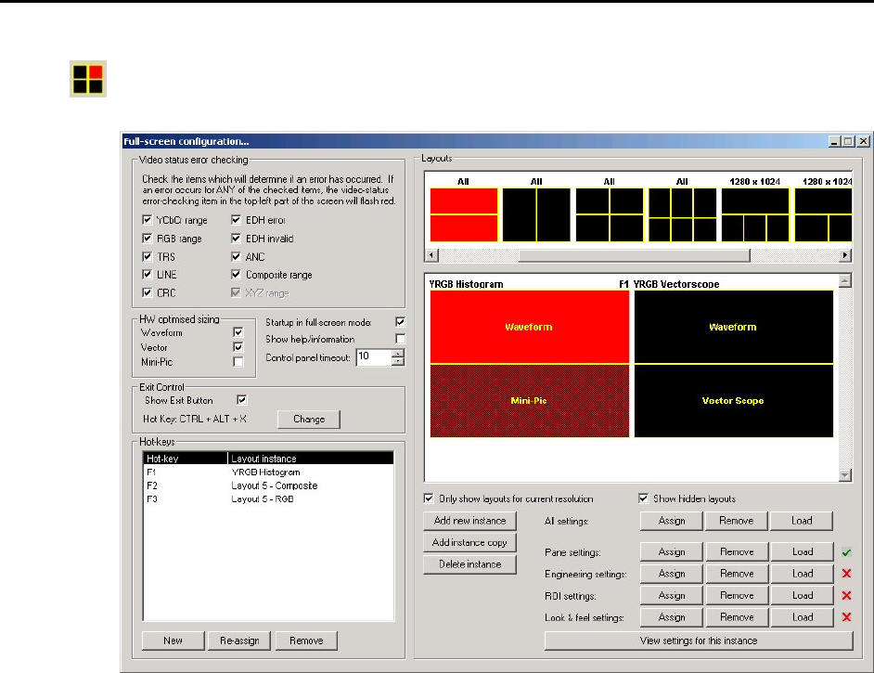Click View settings for this instance
874x673 pixels.
click(698, 641)
